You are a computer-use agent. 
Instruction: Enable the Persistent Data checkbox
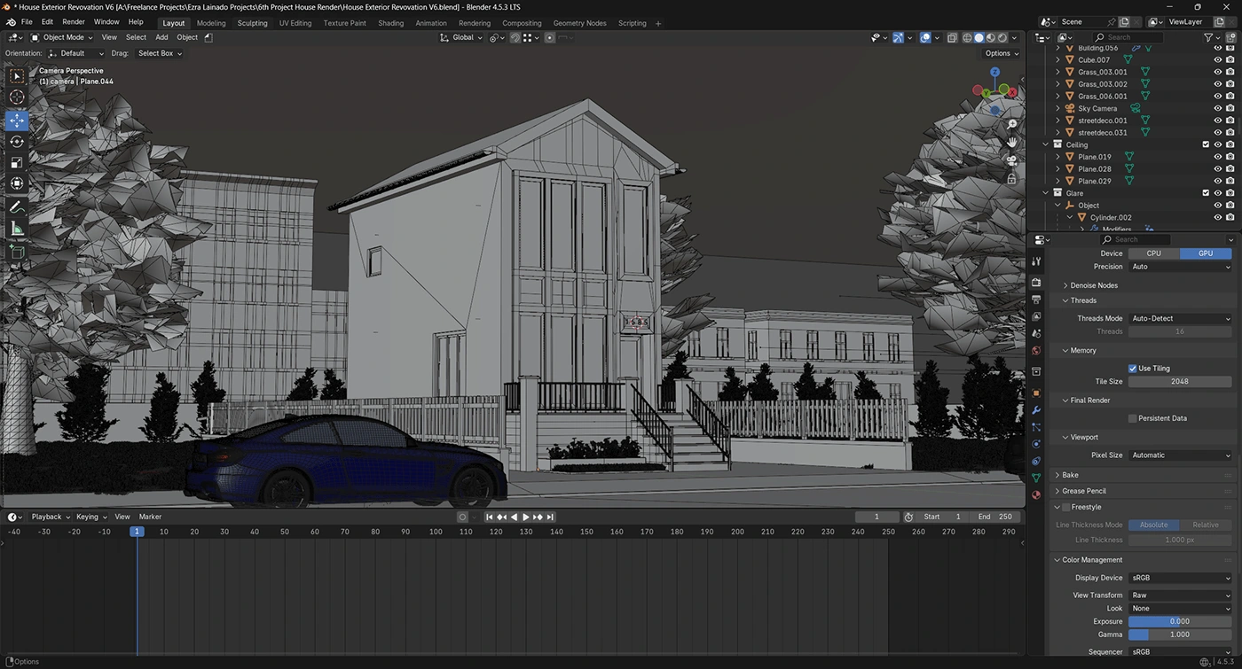coord(1133,418)
